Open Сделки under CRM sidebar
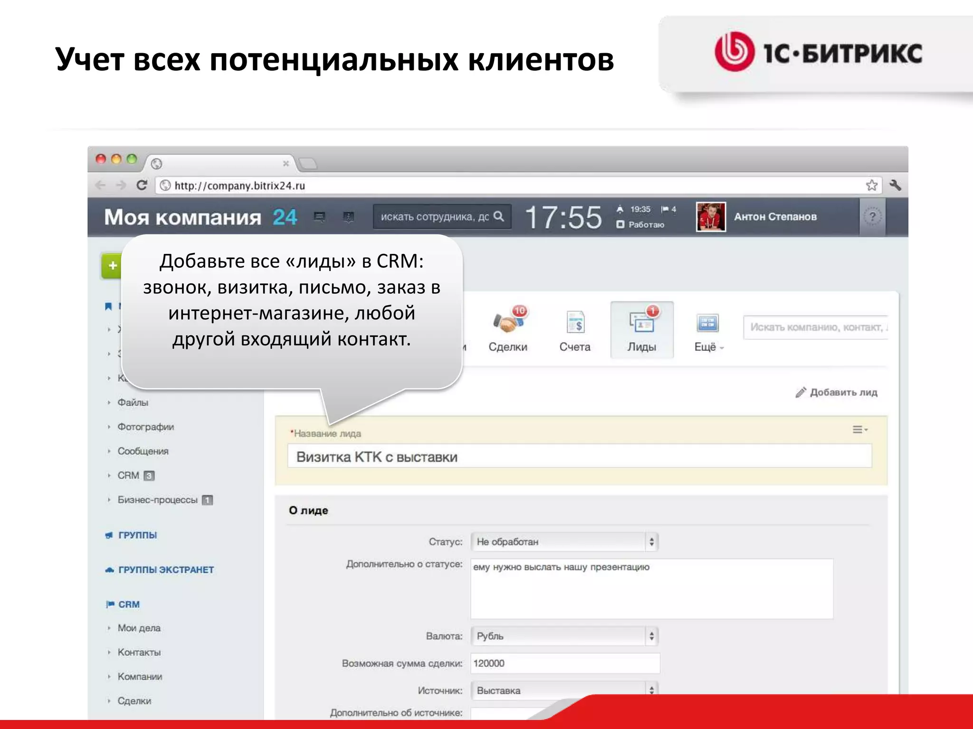The image size is (973, 729). tap(134, 701)
